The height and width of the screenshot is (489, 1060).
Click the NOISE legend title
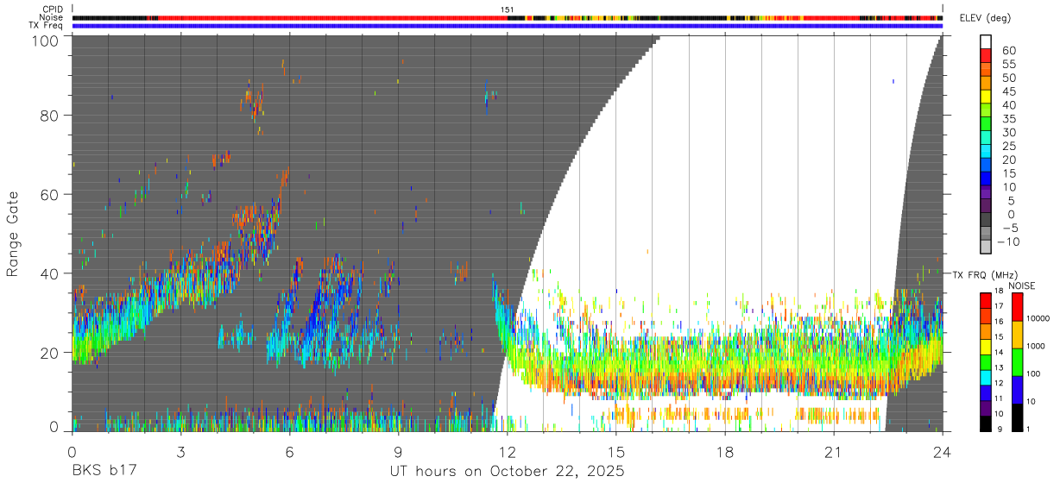pos(1021,285)
